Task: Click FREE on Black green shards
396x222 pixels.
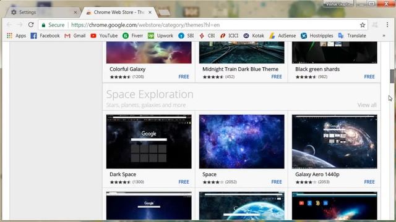Action: (369, 76)
